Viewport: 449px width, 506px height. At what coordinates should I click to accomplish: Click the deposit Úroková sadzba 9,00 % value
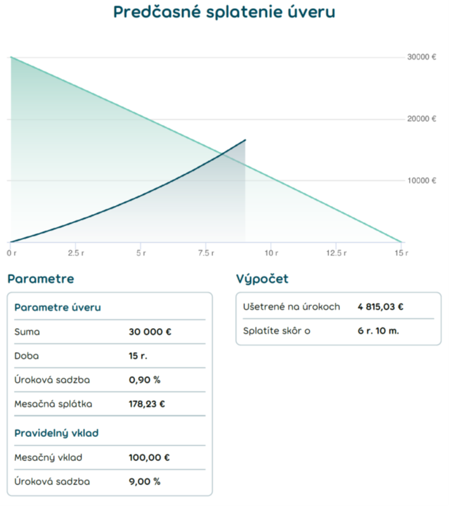click(x=145, y=482)
